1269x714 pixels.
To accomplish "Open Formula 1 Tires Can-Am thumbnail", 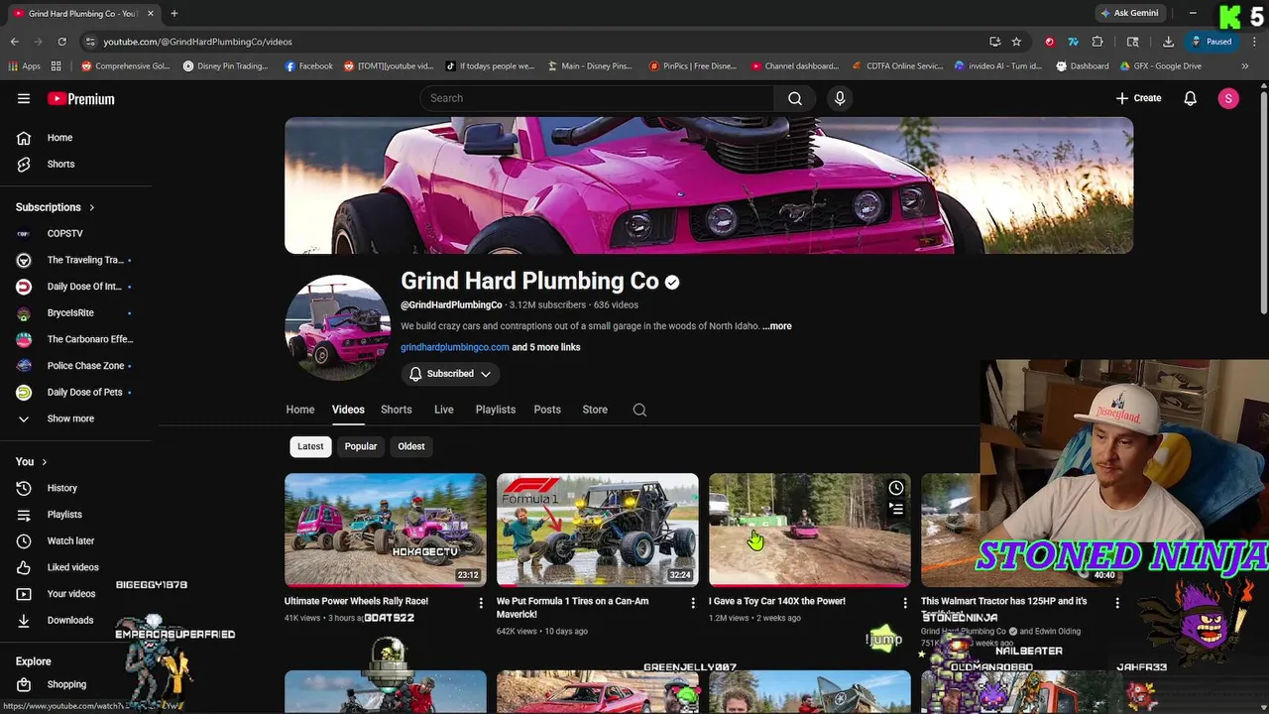I will [598, 530].
